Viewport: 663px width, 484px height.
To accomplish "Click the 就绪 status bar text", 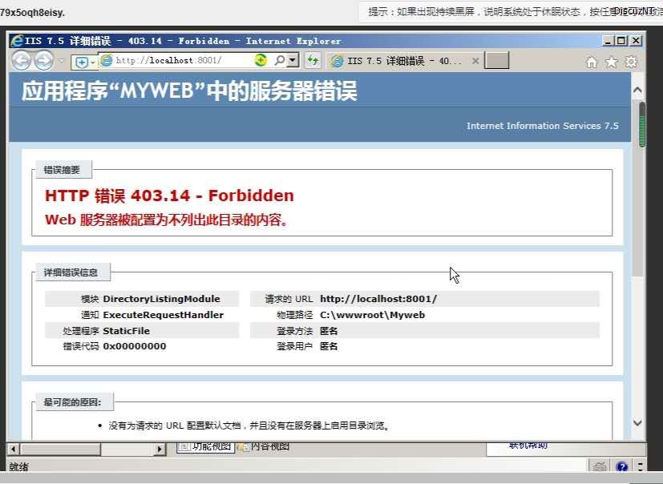I will coord(19,466).
